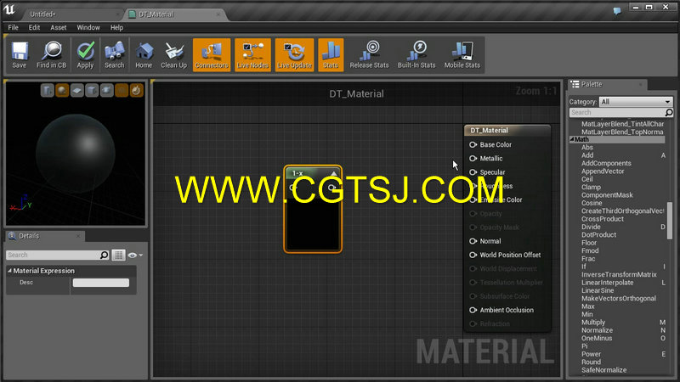Open dropdown arrow beside the eye icon
The image size is (680, 382).
click(x=141, y=256)
